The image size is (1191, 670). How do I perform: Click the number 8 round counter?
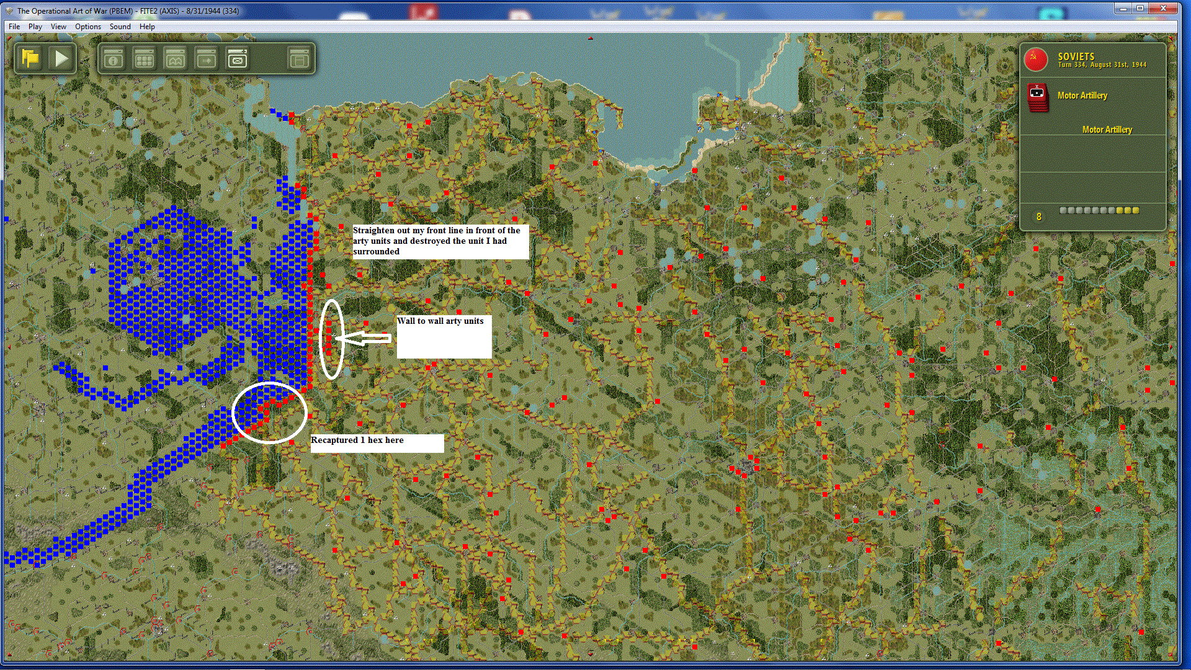[x=1038, y=217]
